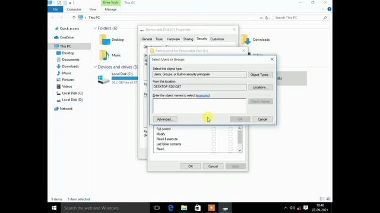The image size is (380, 213).
Task: Click Cancel in Permissions dialog
Action: pos(213,166)
